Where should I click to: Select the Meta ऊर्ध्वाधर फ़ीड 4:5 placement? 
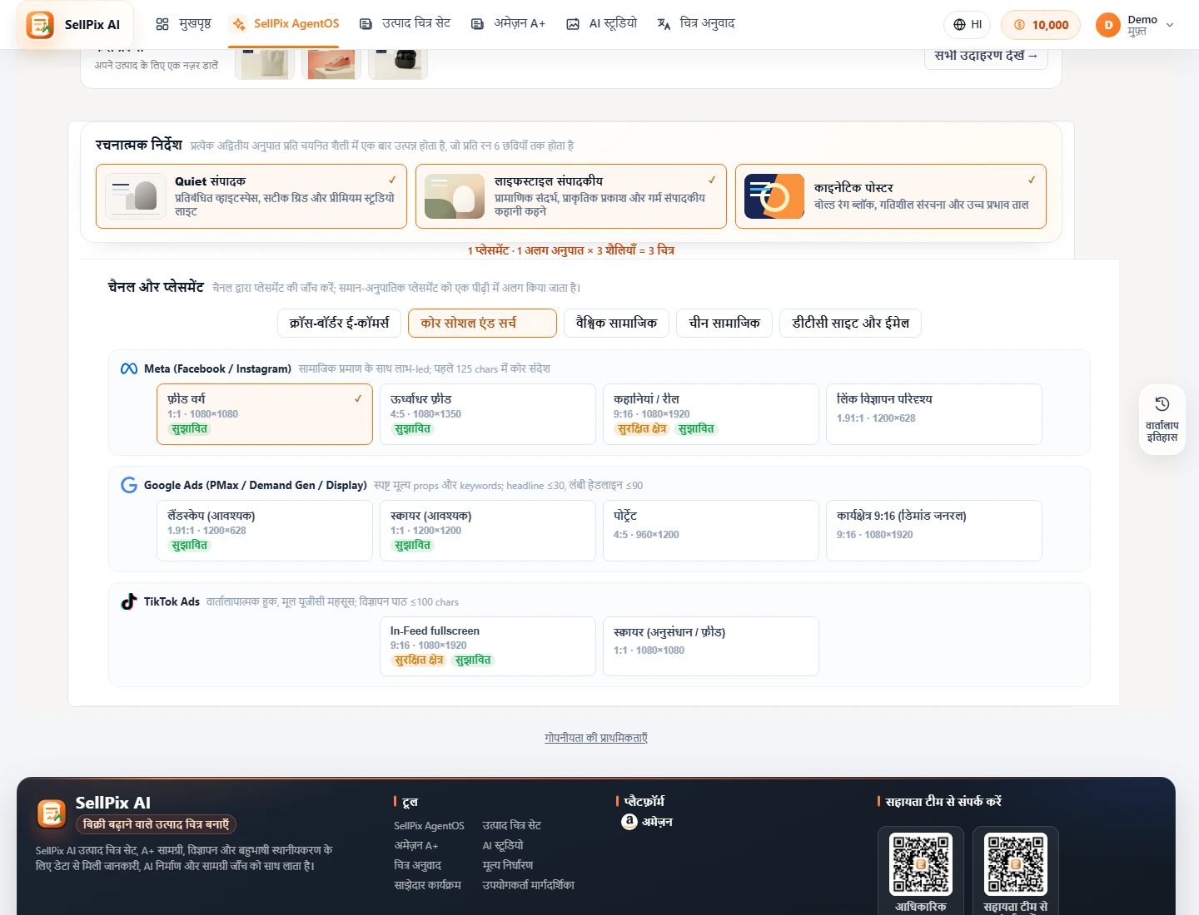[x=488, y=414]
